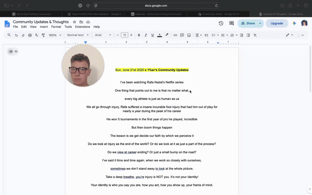The height and width of the screenshot is (195, 312).
Task: Click the Upgrade button
Action: point(277,23)
